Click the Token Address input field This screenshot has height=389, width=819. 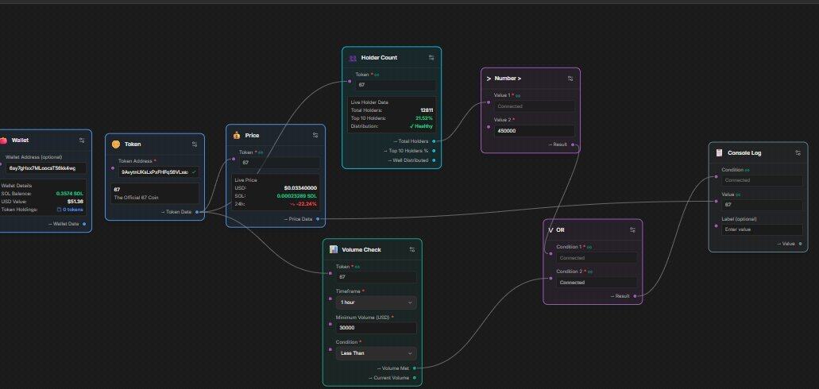point(158,171)
